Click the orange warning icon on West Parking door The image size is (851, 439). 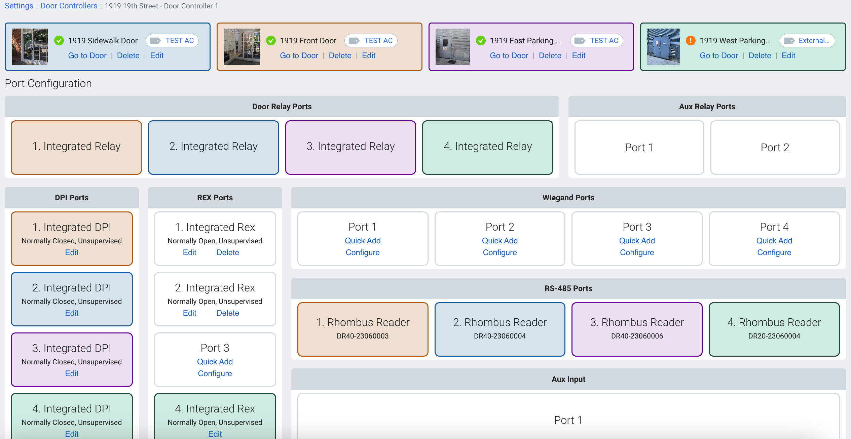point(690,40)
